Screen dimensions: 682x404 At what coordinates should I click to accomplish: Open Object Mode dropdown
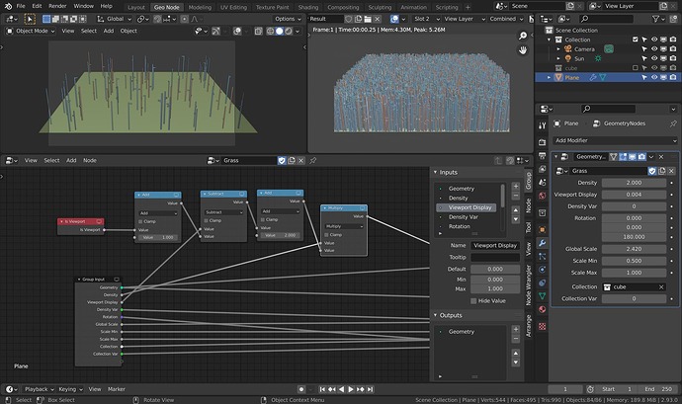coord(30,32)
